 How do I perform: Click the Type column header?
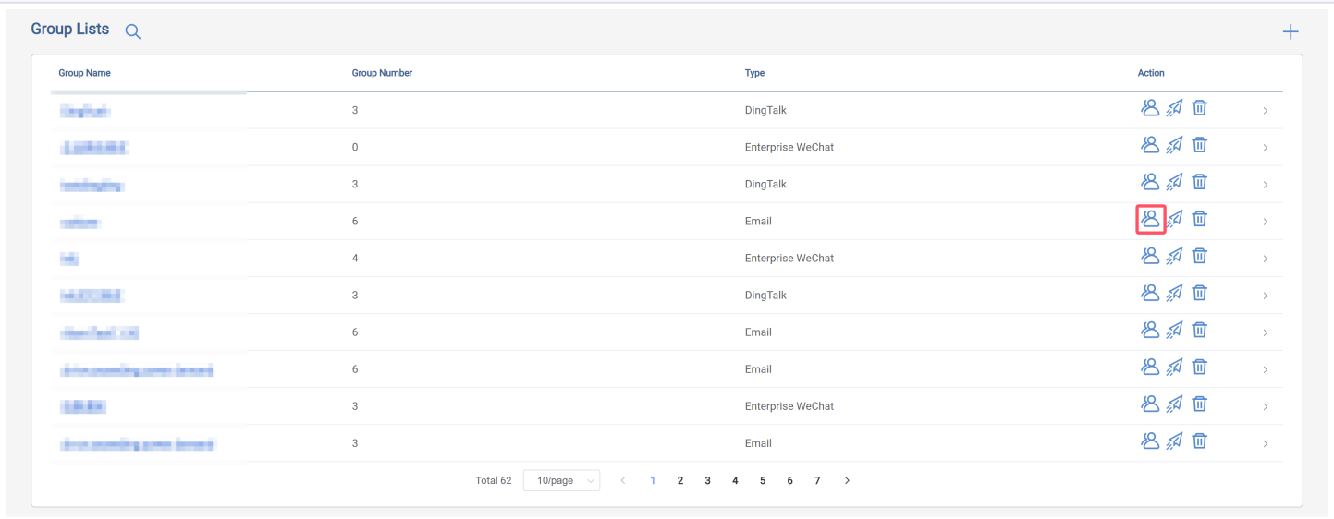754,73
